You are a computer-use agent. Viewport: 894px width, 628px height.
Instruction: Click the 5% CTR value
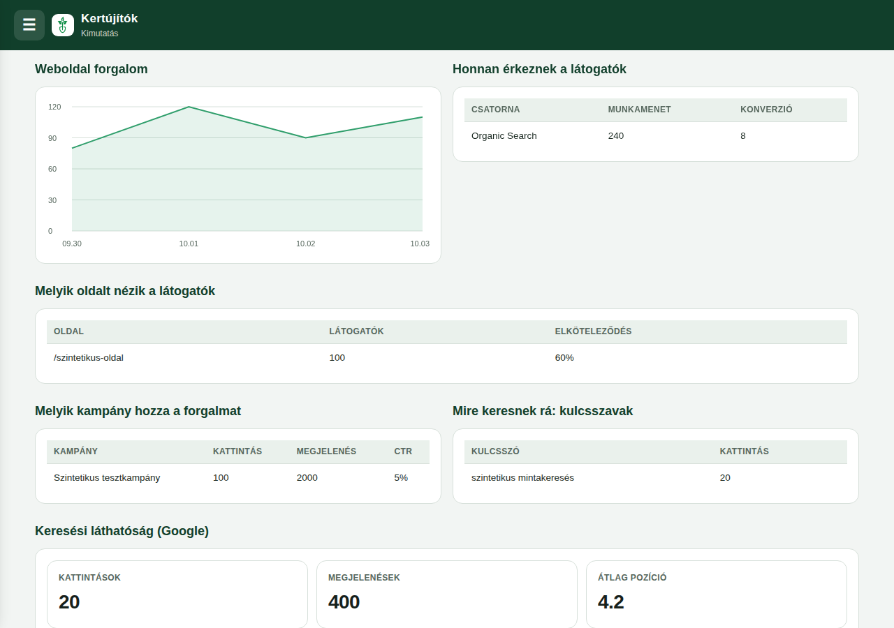coord(401,478)
